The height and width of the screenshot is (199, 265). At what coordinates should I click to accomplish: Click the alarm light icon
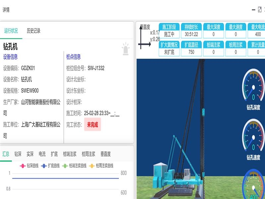126,48
